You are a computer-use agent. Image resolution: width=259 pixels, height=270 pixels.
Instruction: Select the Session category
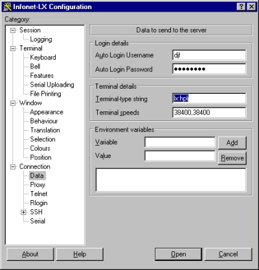coord(30,30)
